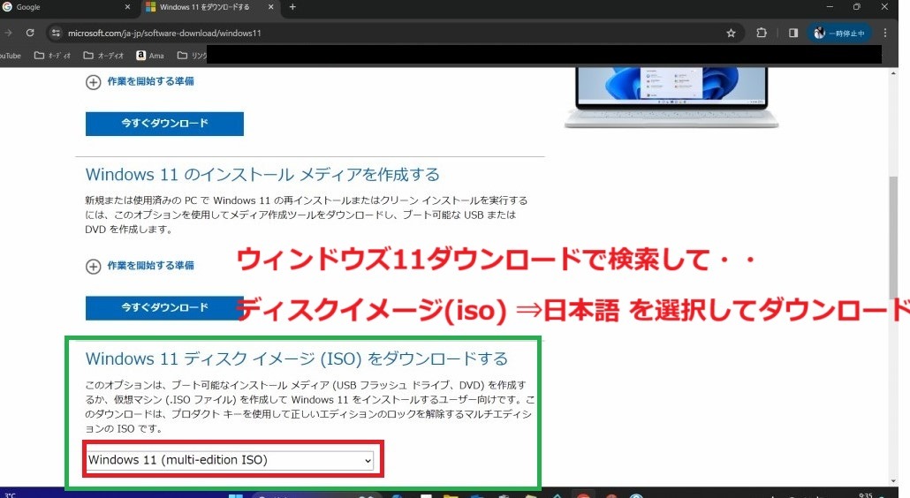Close the Windows 11 download tab
The image size is (910, 498).
point(270,7)
